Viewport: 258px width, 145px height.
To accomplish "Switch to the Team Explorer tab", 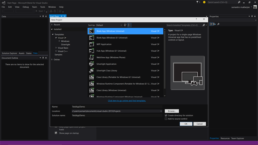I will (238, 138).
